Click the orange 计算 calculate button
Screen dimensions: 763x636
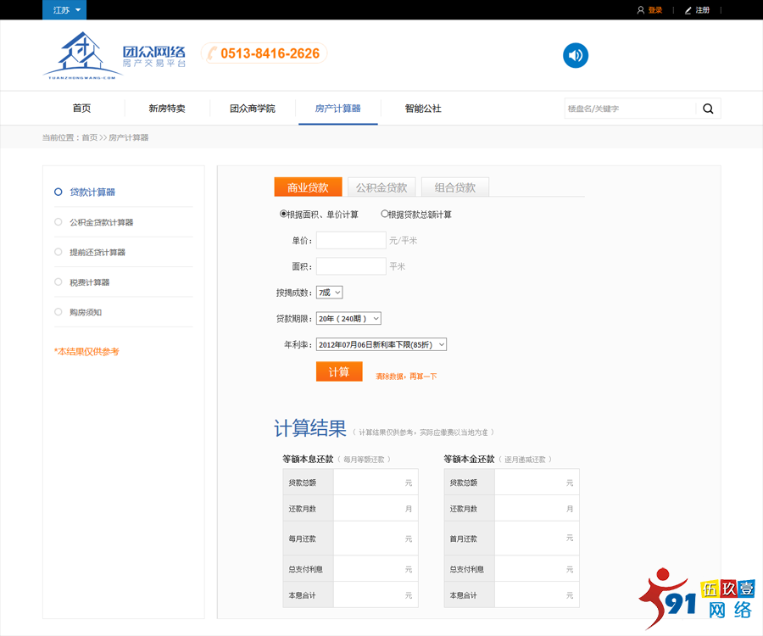[338, 371]
